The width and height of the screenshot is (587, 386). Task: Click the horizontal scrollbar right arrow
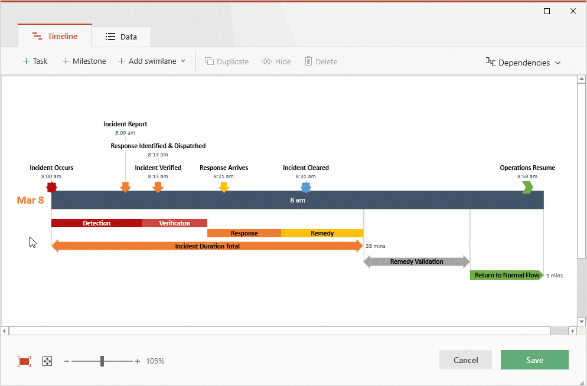pos(572,331)
